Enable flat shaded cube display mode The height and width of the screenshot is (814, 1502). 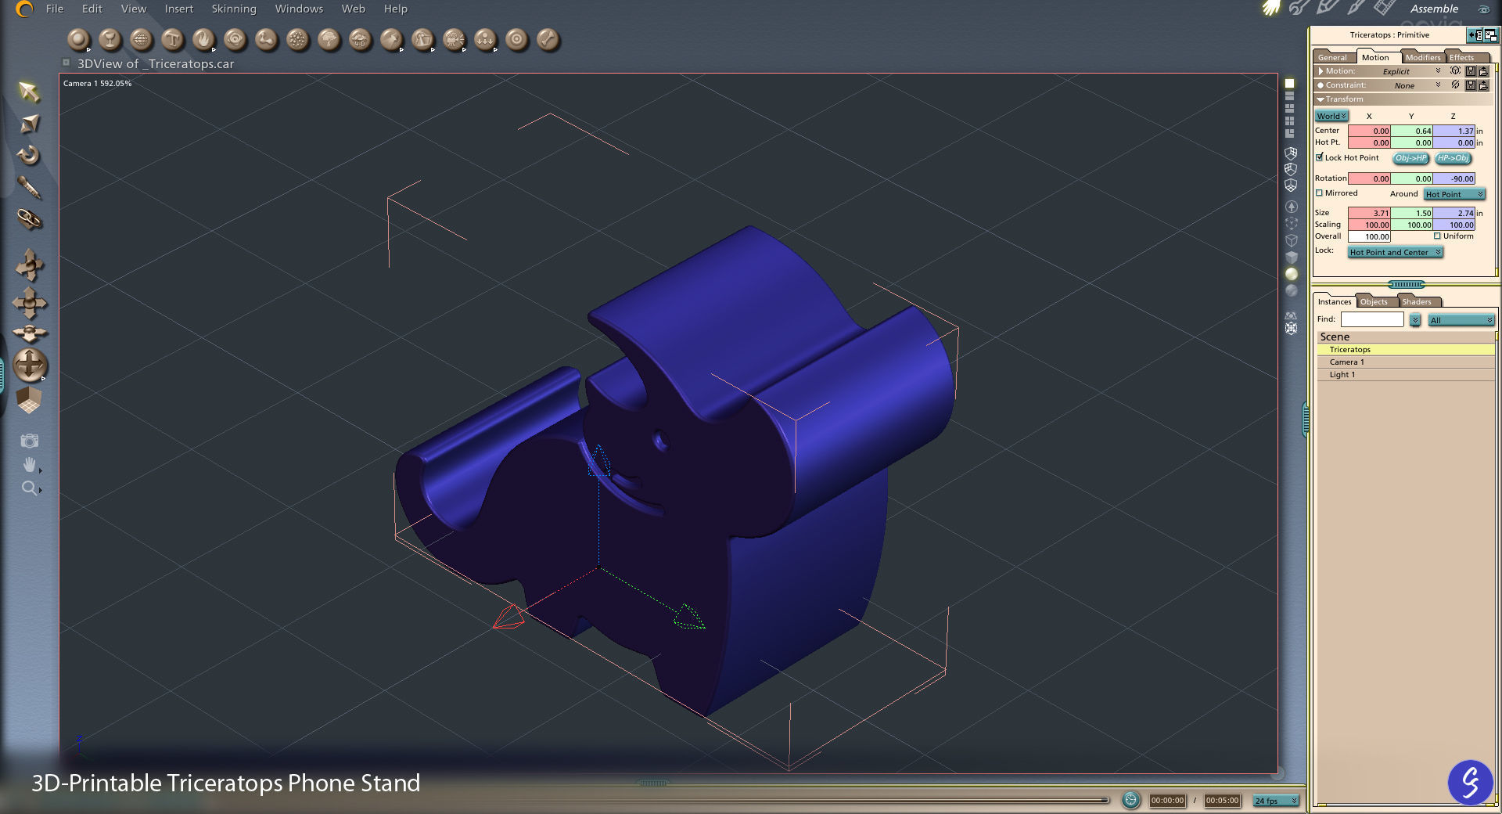click(1291, 257)
